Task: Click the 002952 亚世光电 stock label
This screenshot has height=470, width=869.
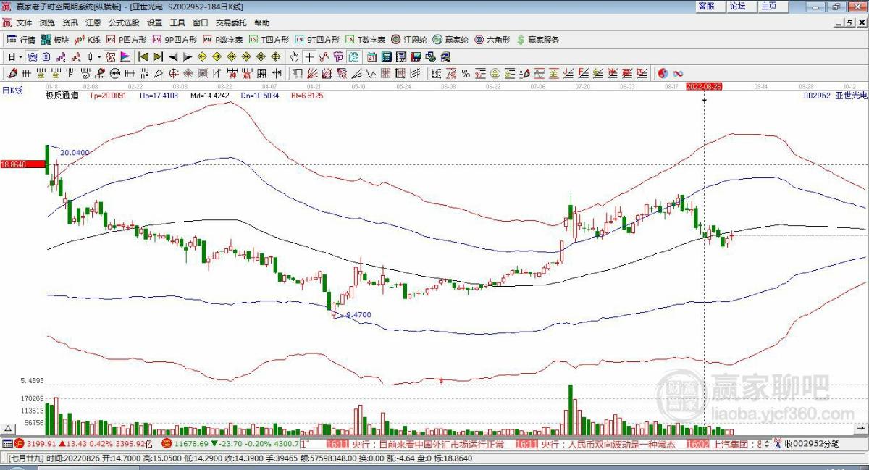Action: pyautogui.click(x=835, y=95)
